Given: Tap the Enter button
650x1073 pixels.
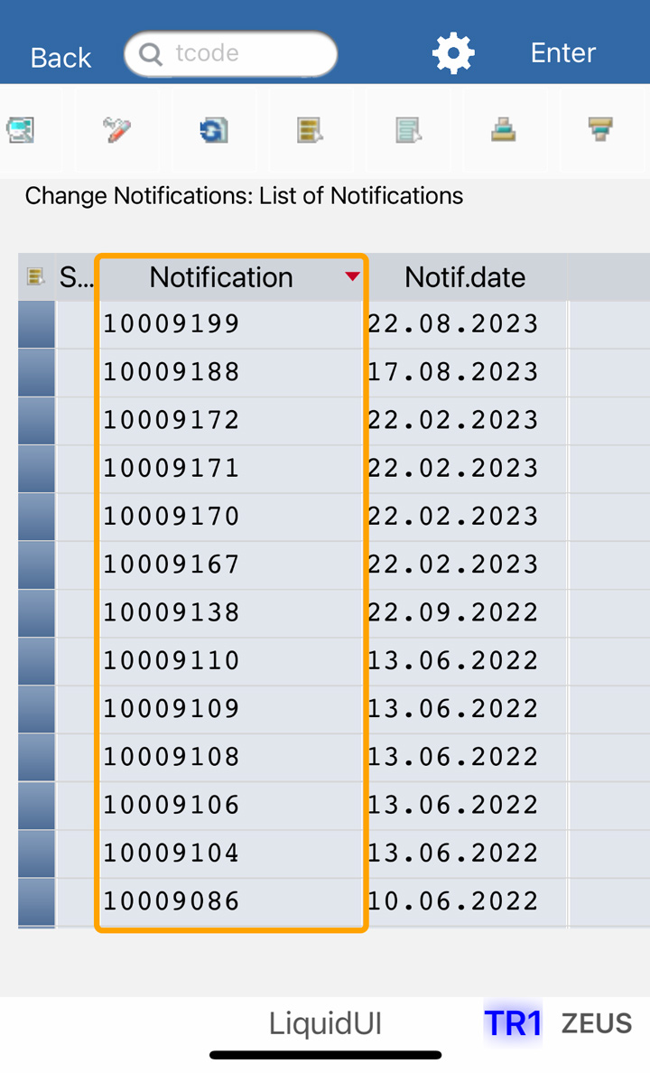Looking at the screenshot, I should pyautogui.click(x=562, y=53).
